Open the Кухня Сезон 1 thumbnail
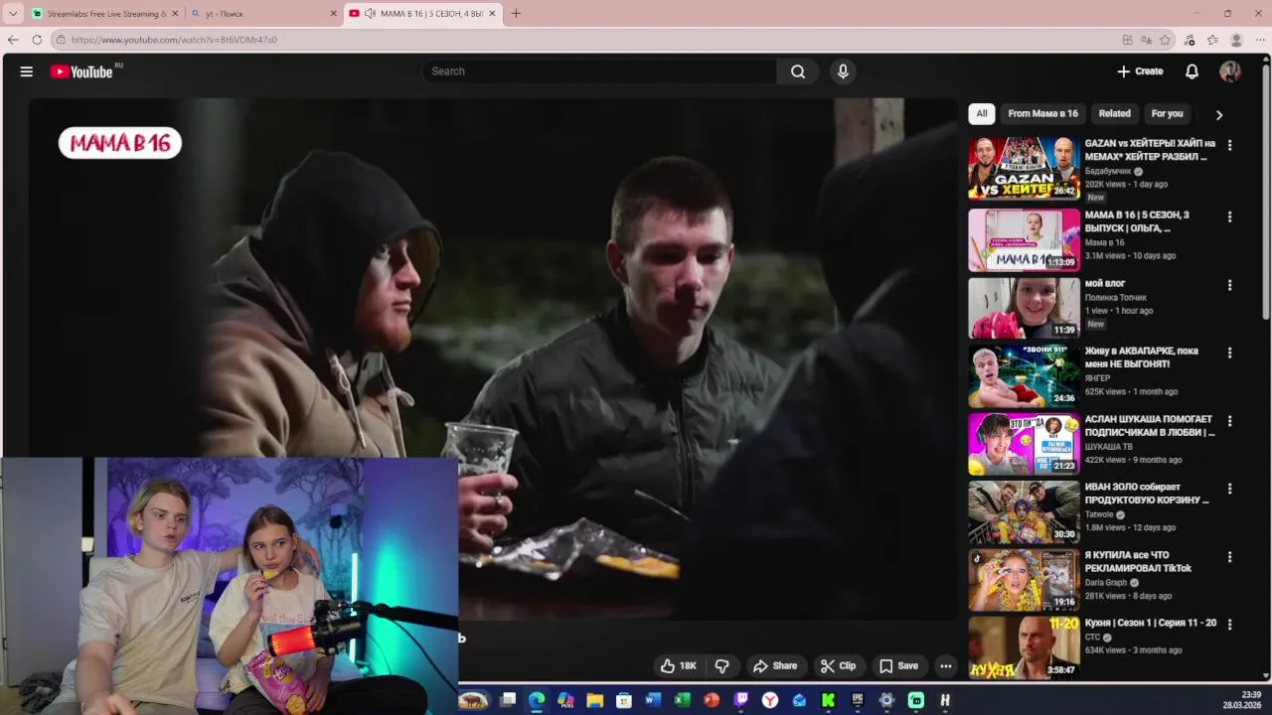 1025,647
